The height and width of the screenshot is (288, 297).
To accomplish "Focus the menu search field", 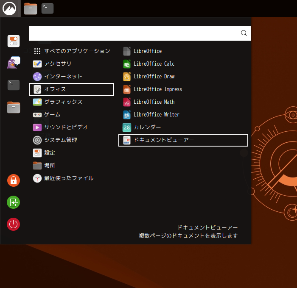I will tap(140, 33).
